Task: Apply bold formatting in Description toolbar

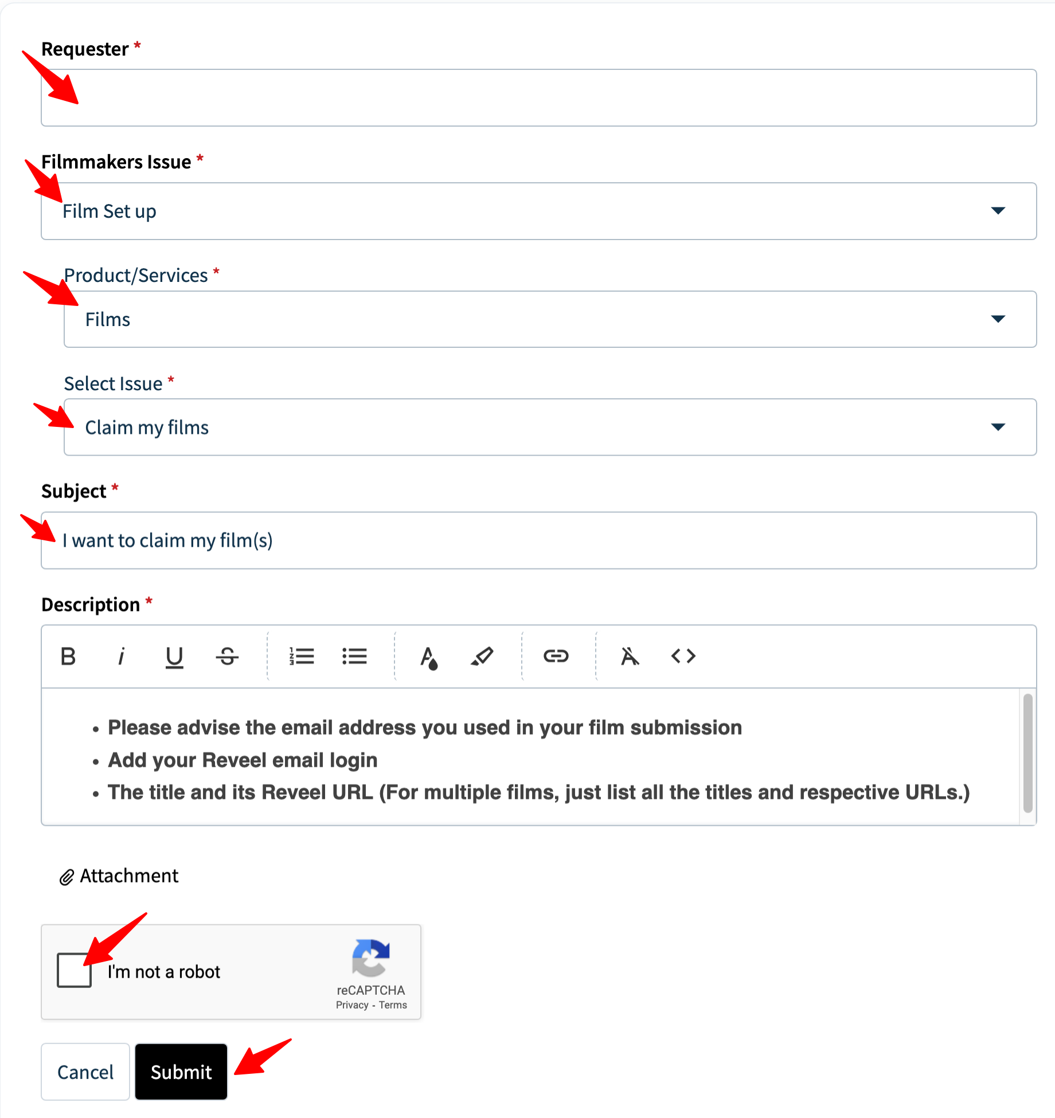Action: [68, 656]
